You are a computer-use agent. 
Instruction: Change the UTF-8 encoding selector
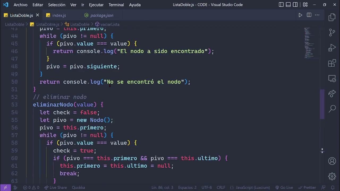(207, 188)
